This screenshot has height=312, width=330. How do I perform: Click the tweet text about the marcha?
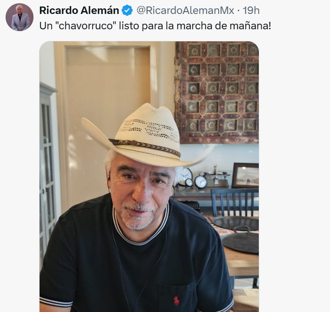155,26
